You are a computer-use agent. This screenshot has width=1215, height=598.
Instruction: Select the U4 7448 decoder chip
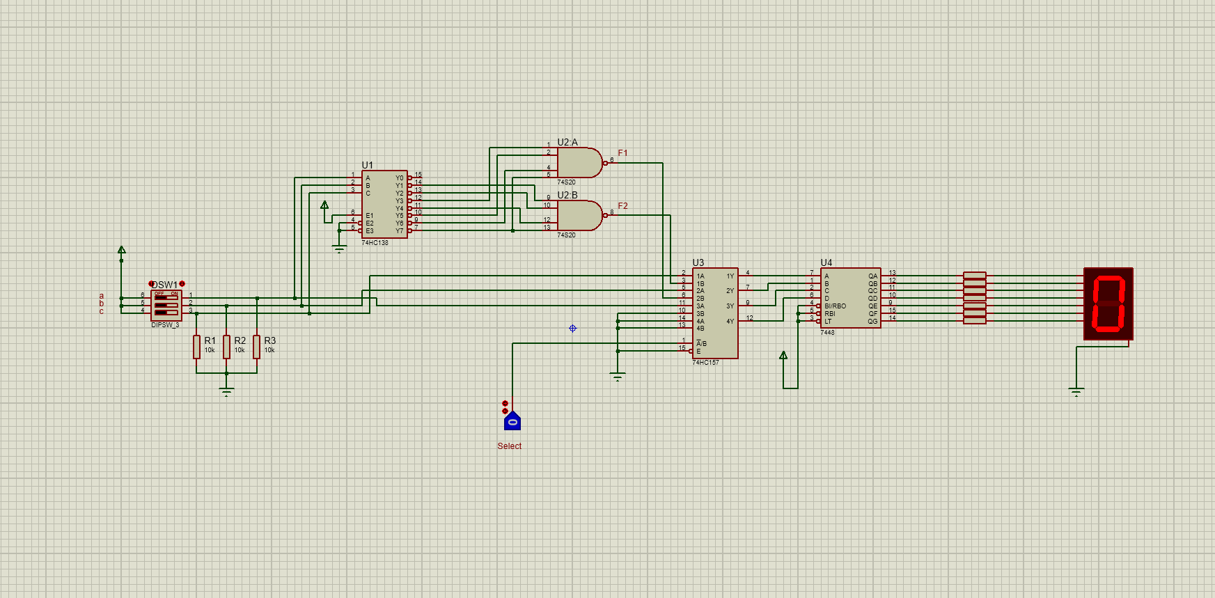[x=850, y=298]
